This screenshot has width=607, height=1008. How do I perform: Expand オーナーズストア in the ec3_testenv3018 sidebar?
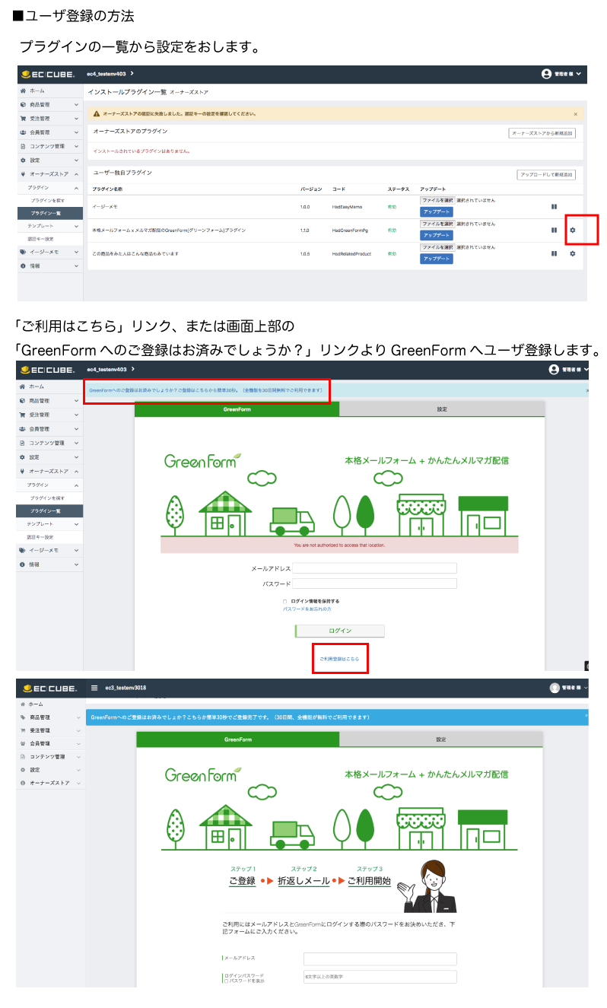(49, 783)
